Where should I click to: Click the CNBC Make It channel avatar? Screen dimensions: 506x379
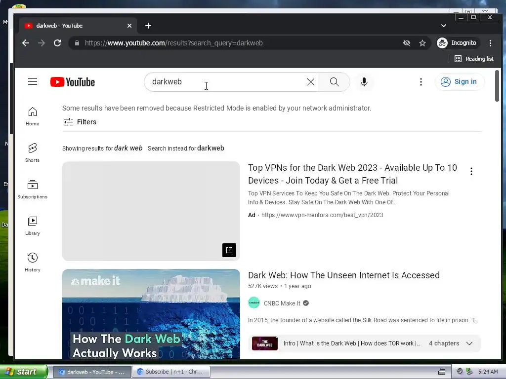coord(254,303)
